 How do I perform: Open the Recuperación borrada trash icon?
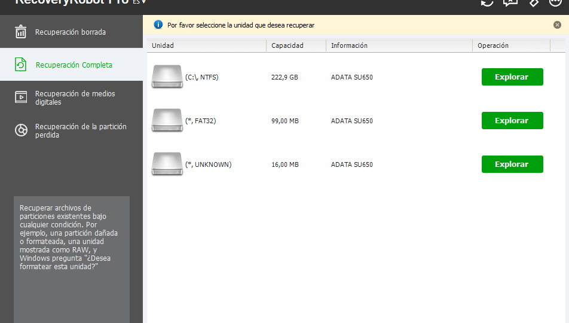tap(21, 32)
